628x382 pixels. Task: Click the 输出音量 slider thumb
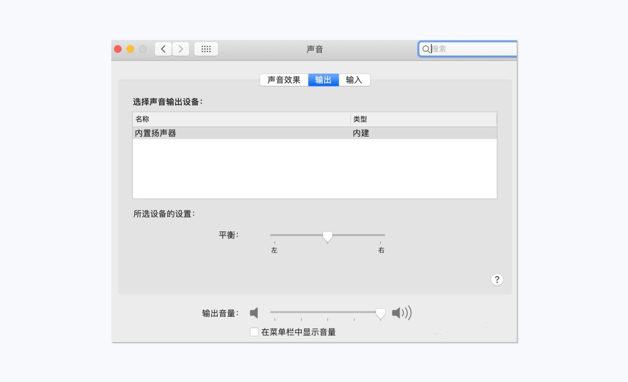coord(380,313)
